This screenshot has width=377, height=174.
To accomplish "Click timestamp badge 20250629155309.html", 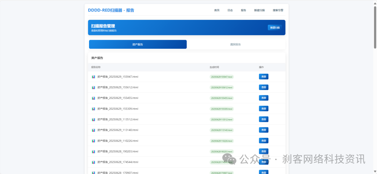I will (222, 109).
